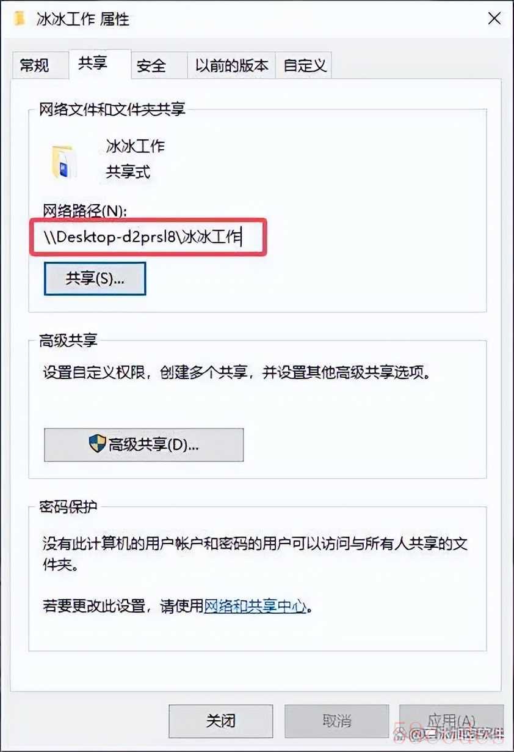This screenshot has width=514, height=752.
Task: Click the shared folder icon for 冰冰工作
Action: pos(62,161)
